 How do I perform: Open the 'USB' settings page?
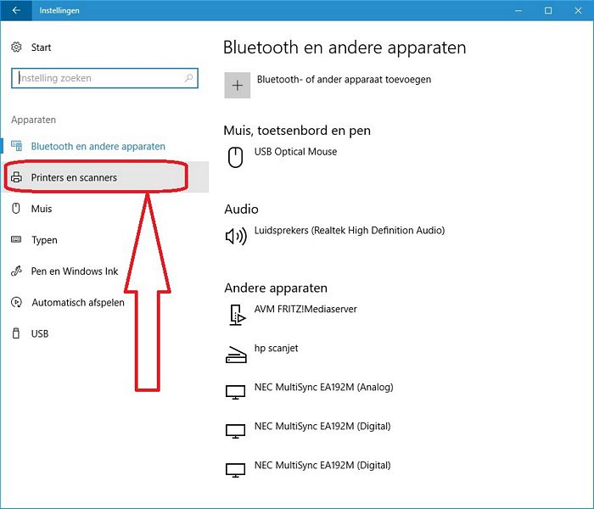[x=40, y=333]
